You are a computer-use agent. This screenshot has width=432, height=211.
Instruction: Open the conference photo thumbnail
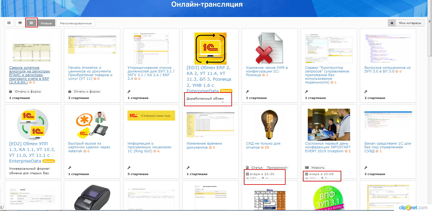329,124
